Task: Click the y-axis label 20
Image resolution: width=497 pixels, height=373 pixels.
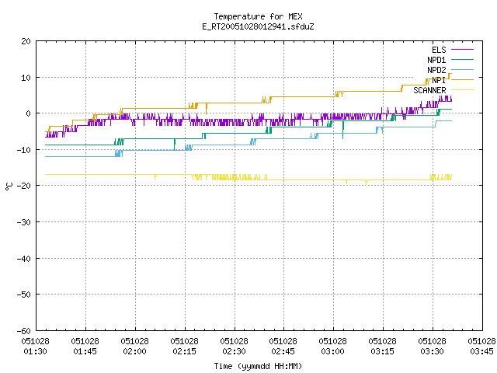Action: coord(26,41)
